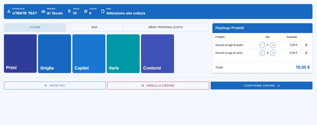Open the Contorni category tile
The width and height of the screenshot is (317, 125).
[157, 54]
